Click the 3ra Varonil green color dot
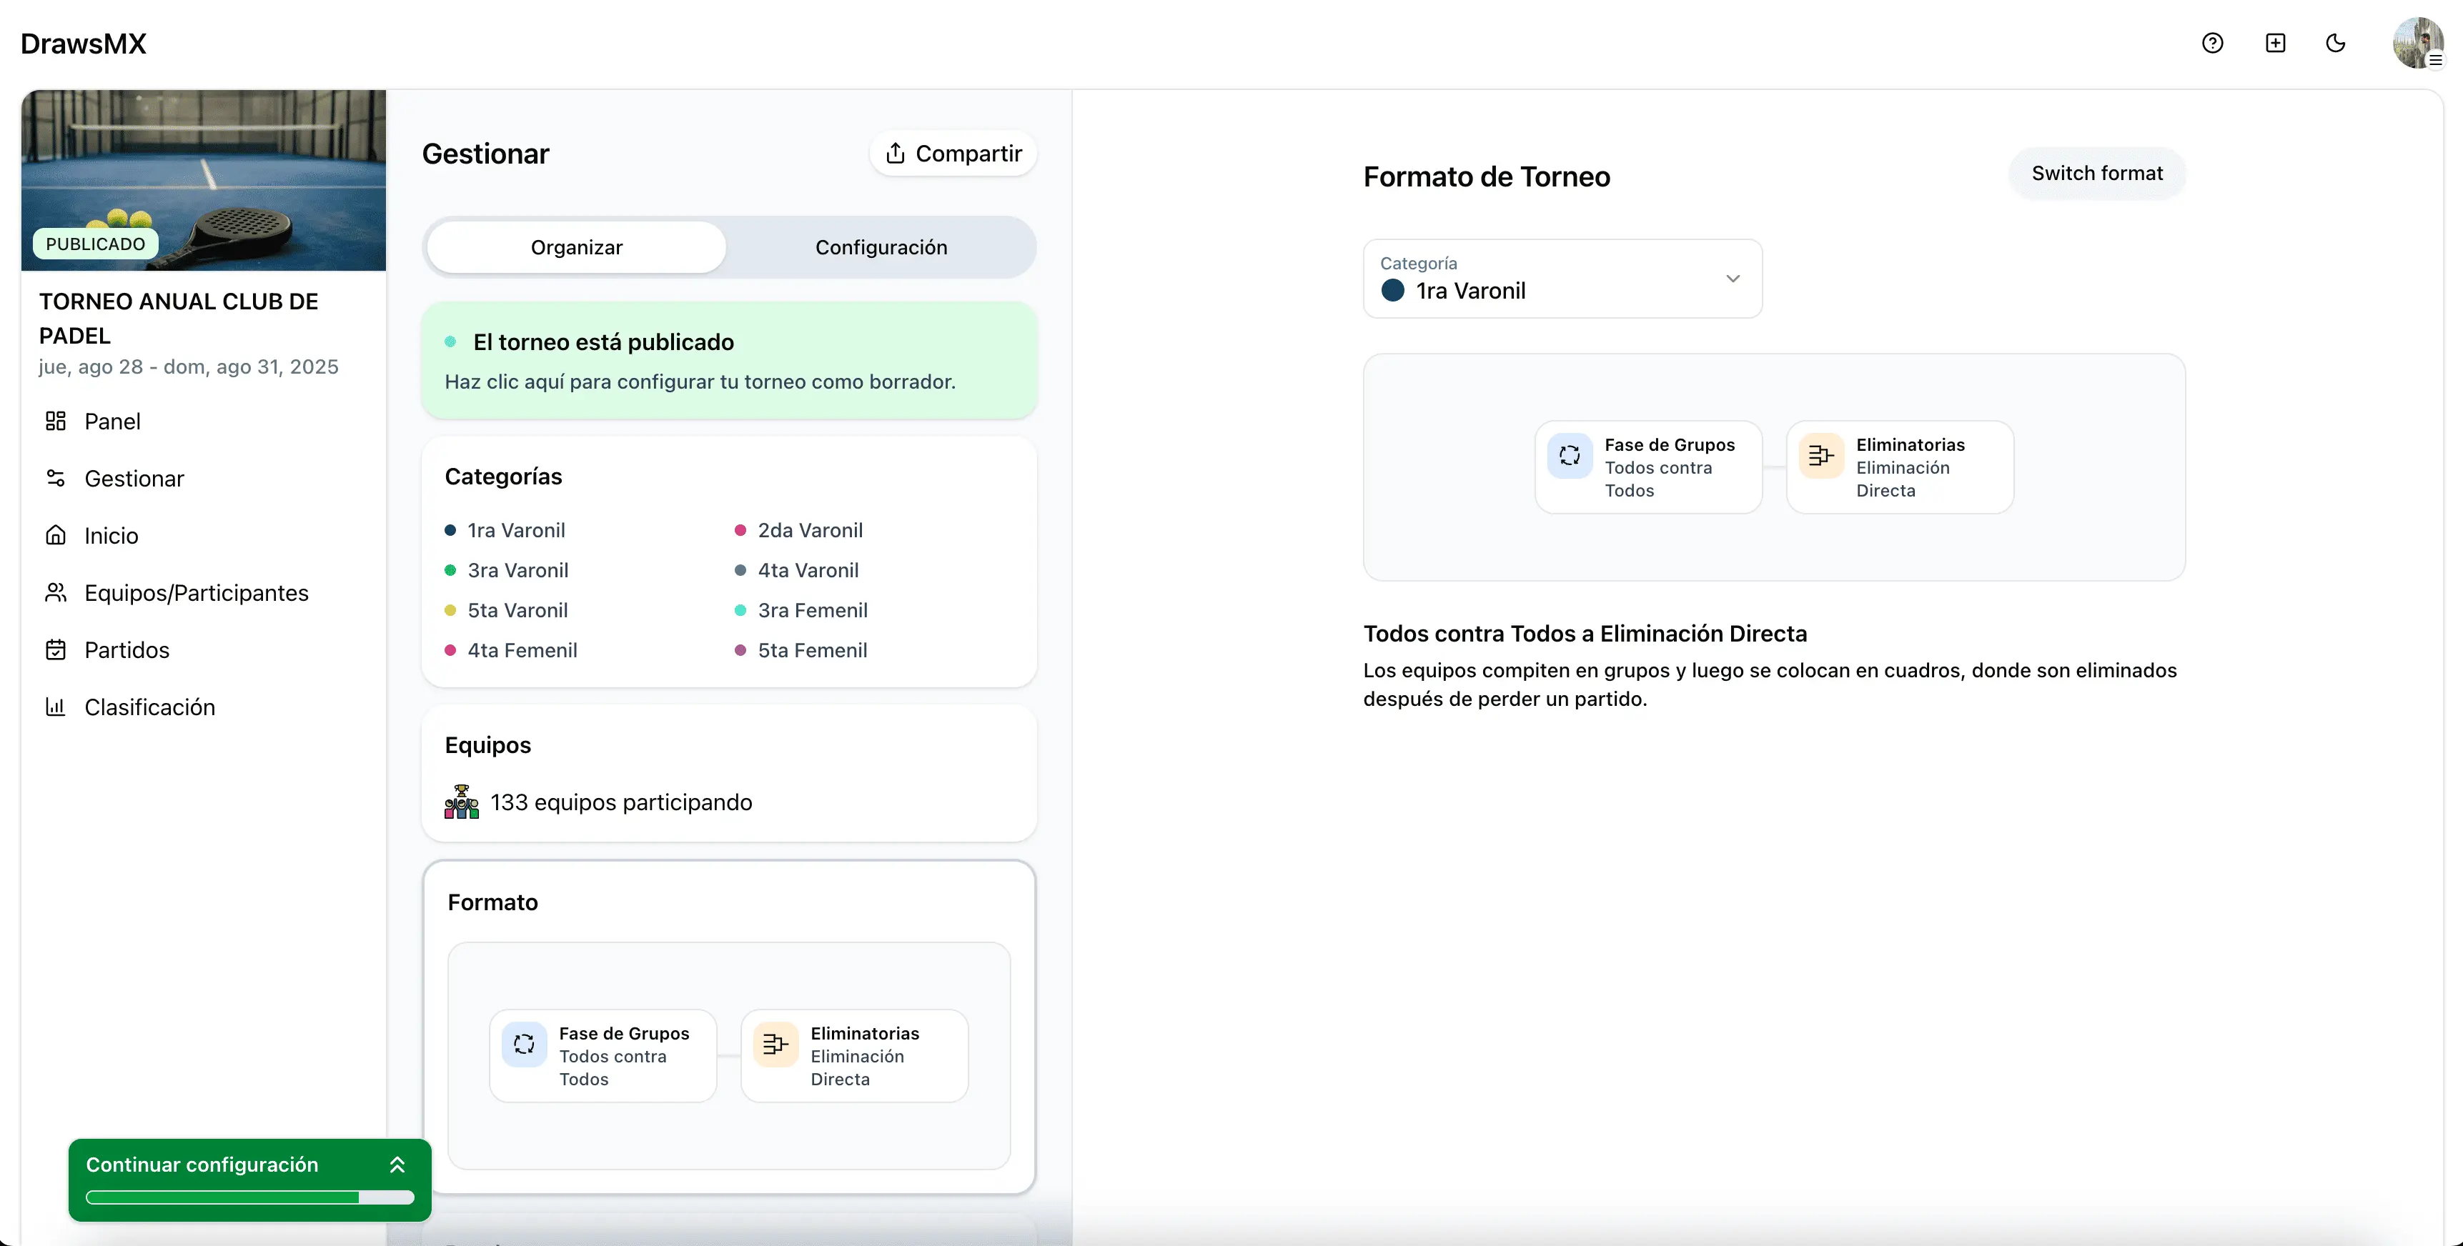This screenshot has height=1246, width=2463. (x=450, y=570)
